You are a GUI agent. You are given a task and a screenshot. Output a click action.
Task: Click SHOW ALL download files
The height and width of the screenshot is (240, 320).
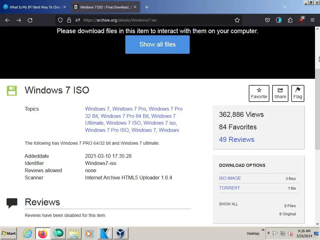[228, 204]
